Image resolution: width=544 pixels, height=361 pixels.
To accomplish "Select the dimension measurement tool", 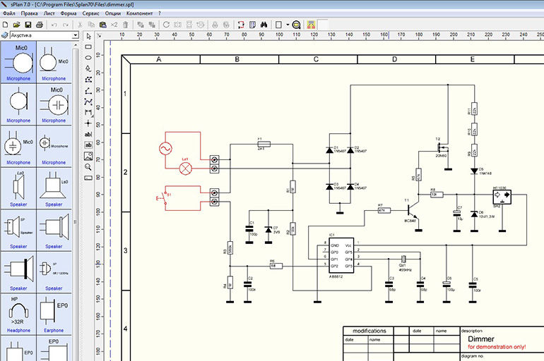I will [88, 112].
